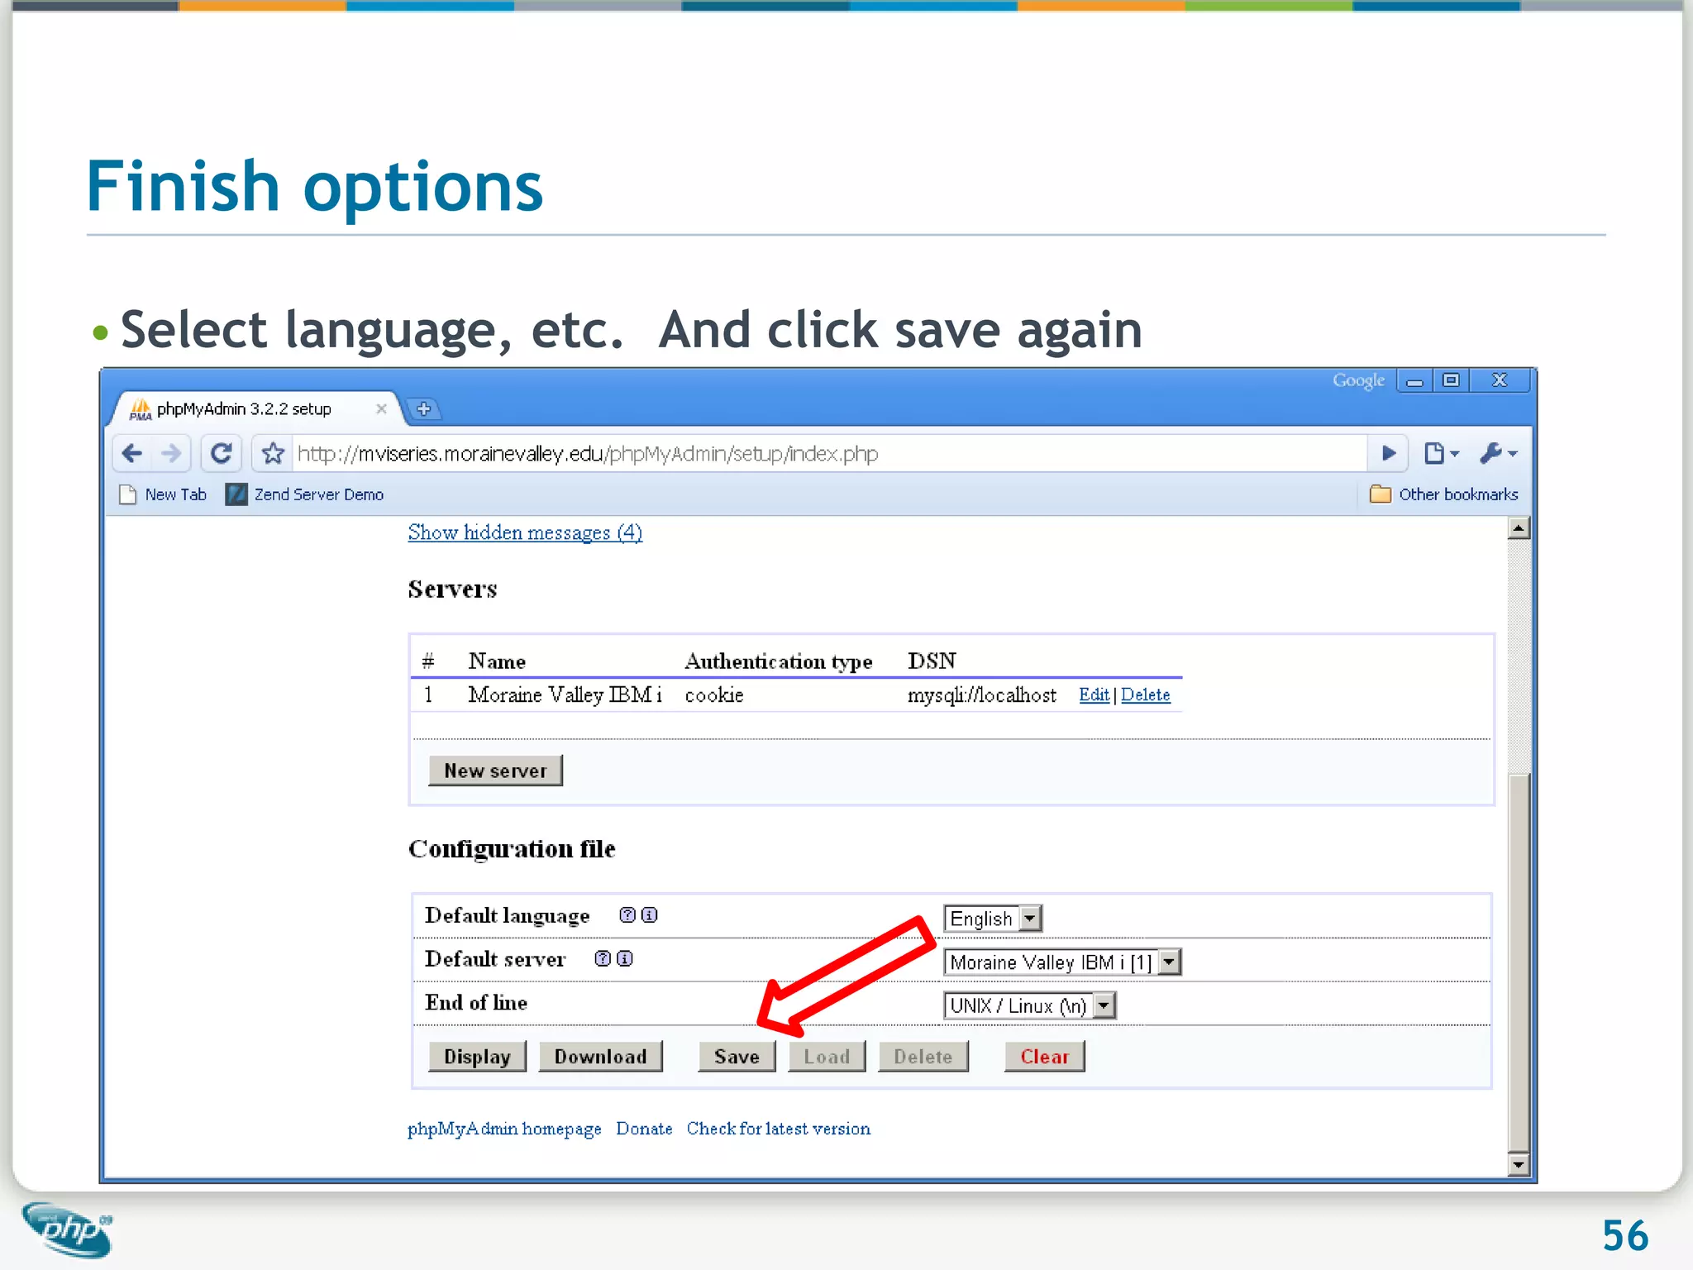Click the New server button
The height and width of the screenshot is (1270, 1693).
[x=495, y=771]
